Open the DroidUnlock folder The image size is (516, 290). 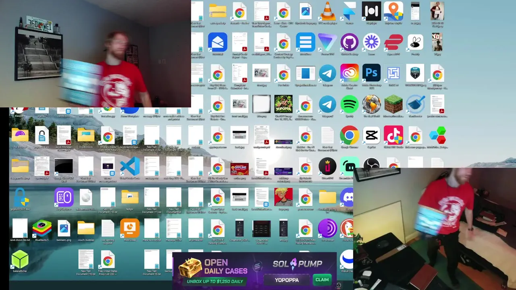[86, 136]
